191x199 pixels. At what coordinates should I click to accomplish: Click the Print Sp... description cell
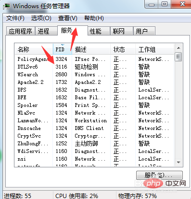pos(90,105)
